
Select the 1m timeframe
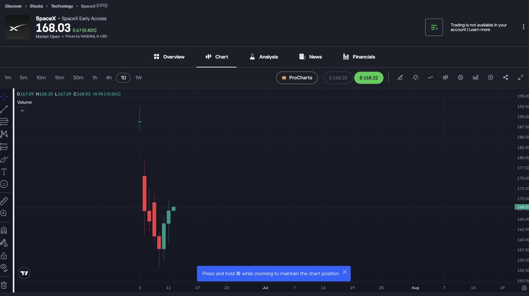(8, 78)
